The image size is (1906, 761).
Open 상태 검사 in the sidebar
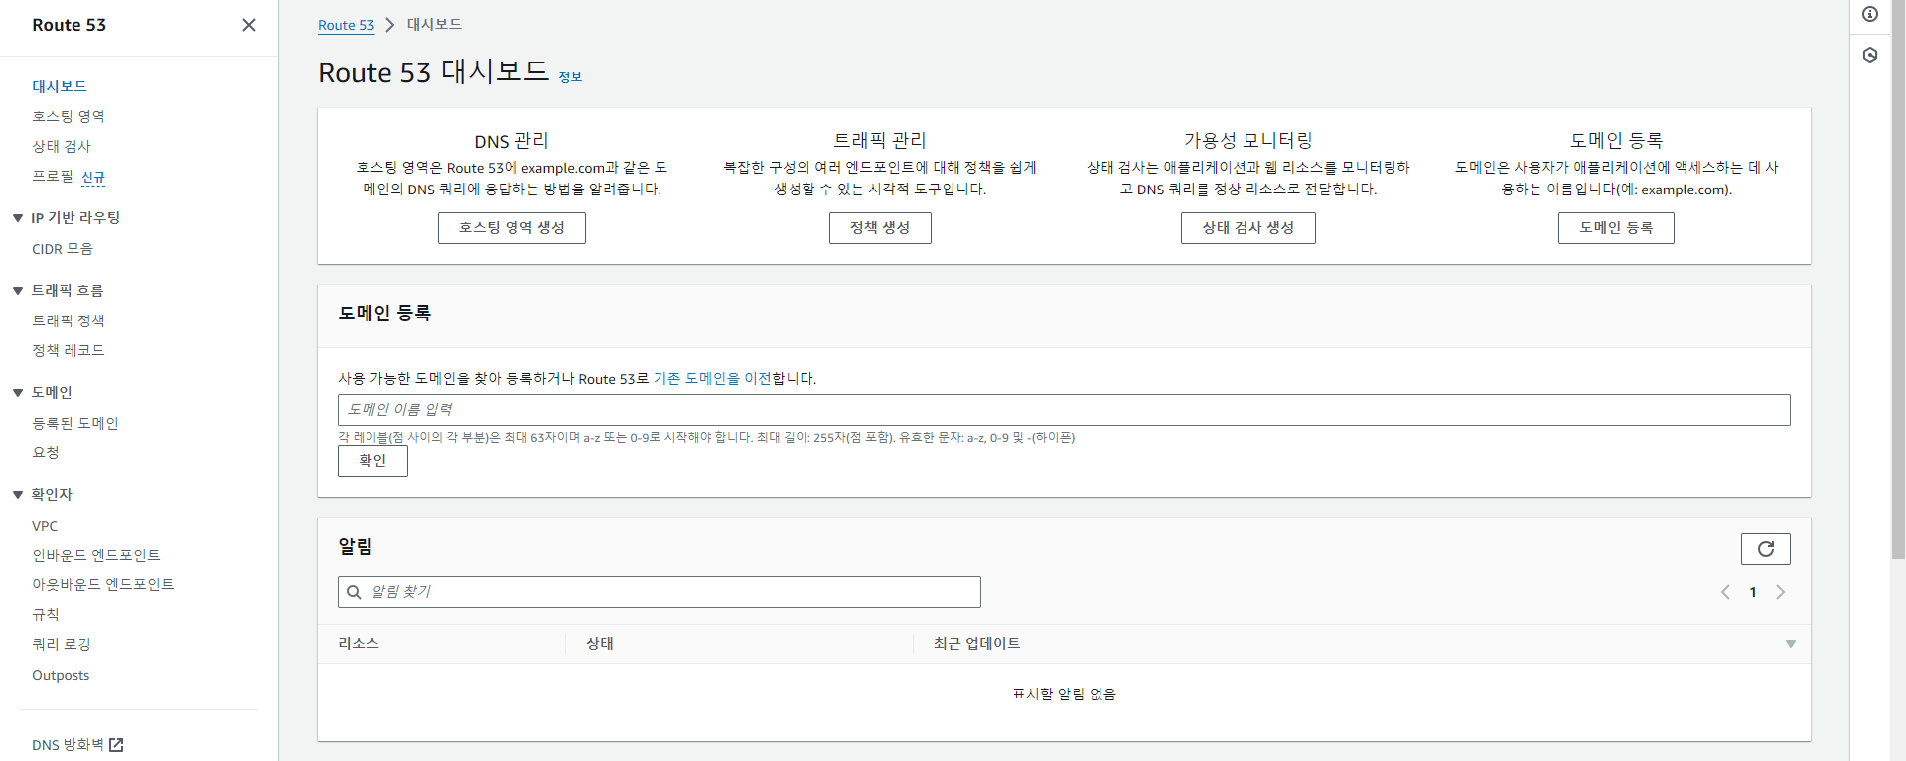tap(62, 146)
